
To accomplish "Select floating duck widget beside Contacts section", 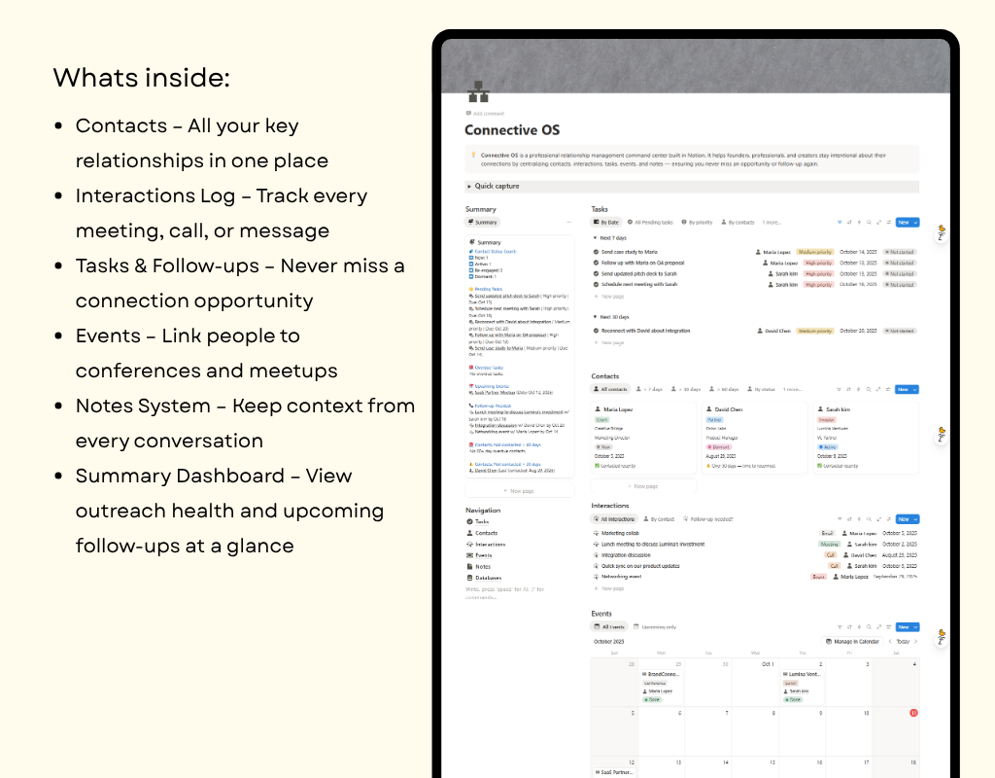I will pyautogui.click(x=942, y=435).
